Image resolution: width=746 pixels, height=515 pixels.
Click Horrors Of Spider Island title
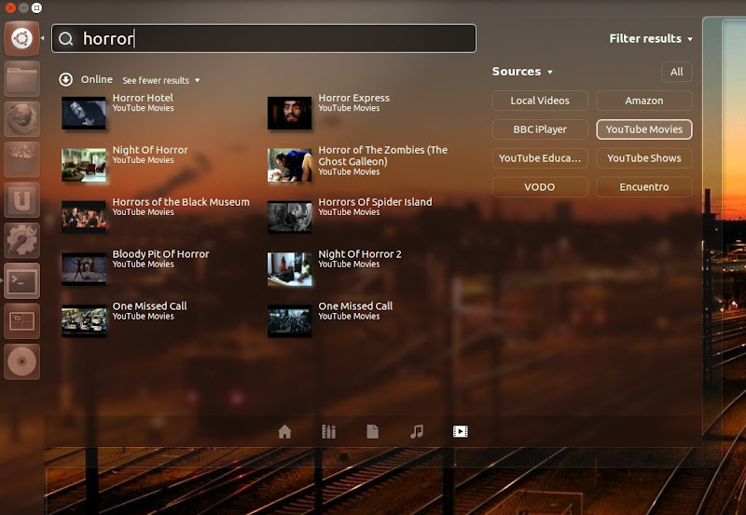point(375,202)
